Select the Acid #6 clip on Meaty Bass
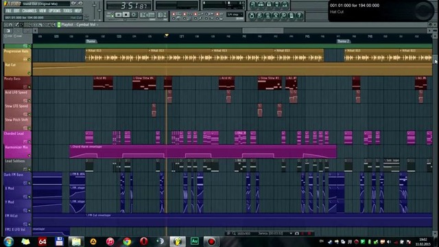The image size is (439, 247). click(x=103, y=83)
